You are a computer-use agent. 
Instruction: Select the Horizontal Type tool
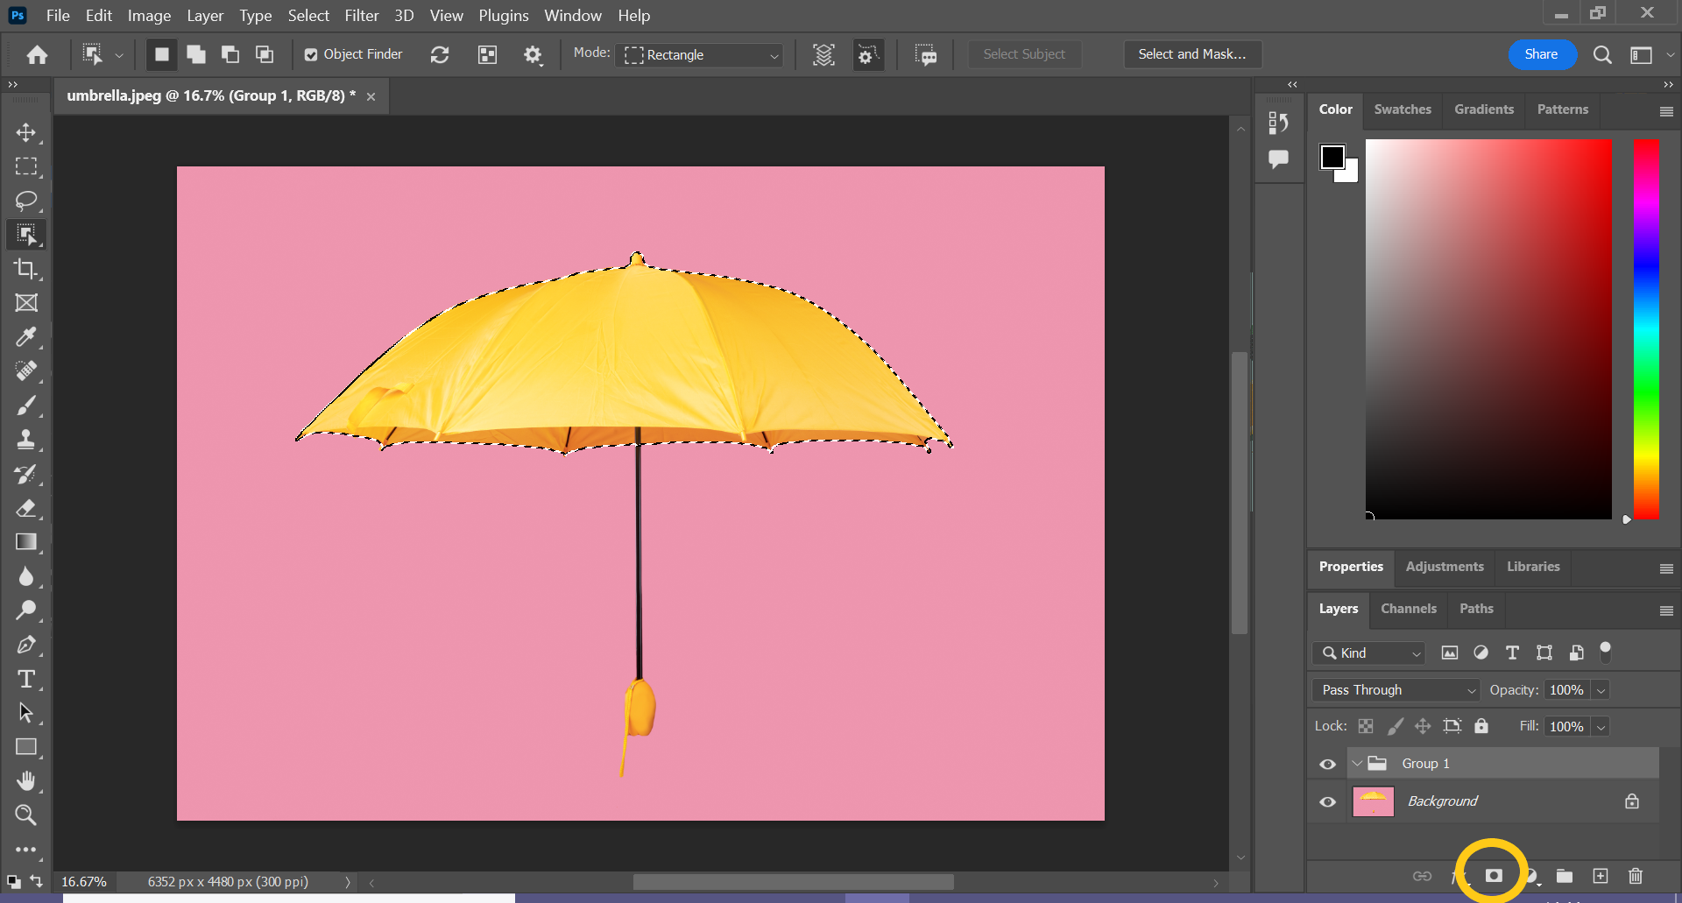click(x=26, y=680)
